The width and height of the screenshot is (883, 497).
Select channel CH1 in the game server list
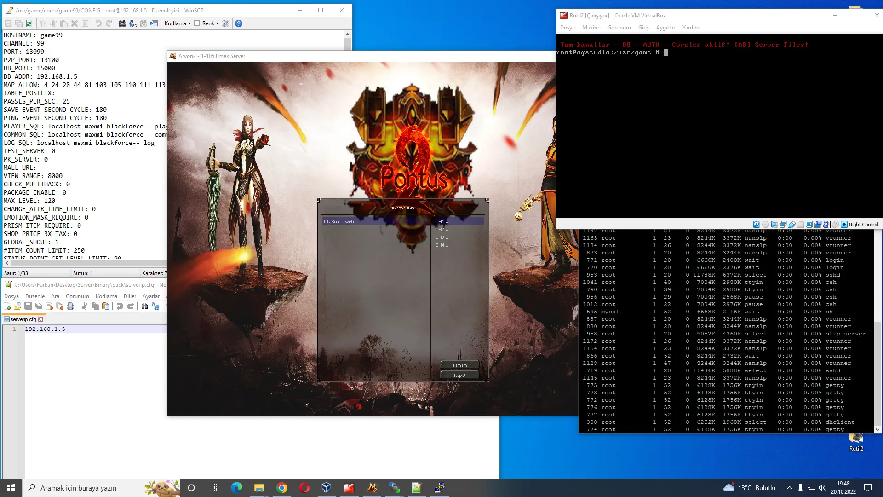tap(459, 221)
